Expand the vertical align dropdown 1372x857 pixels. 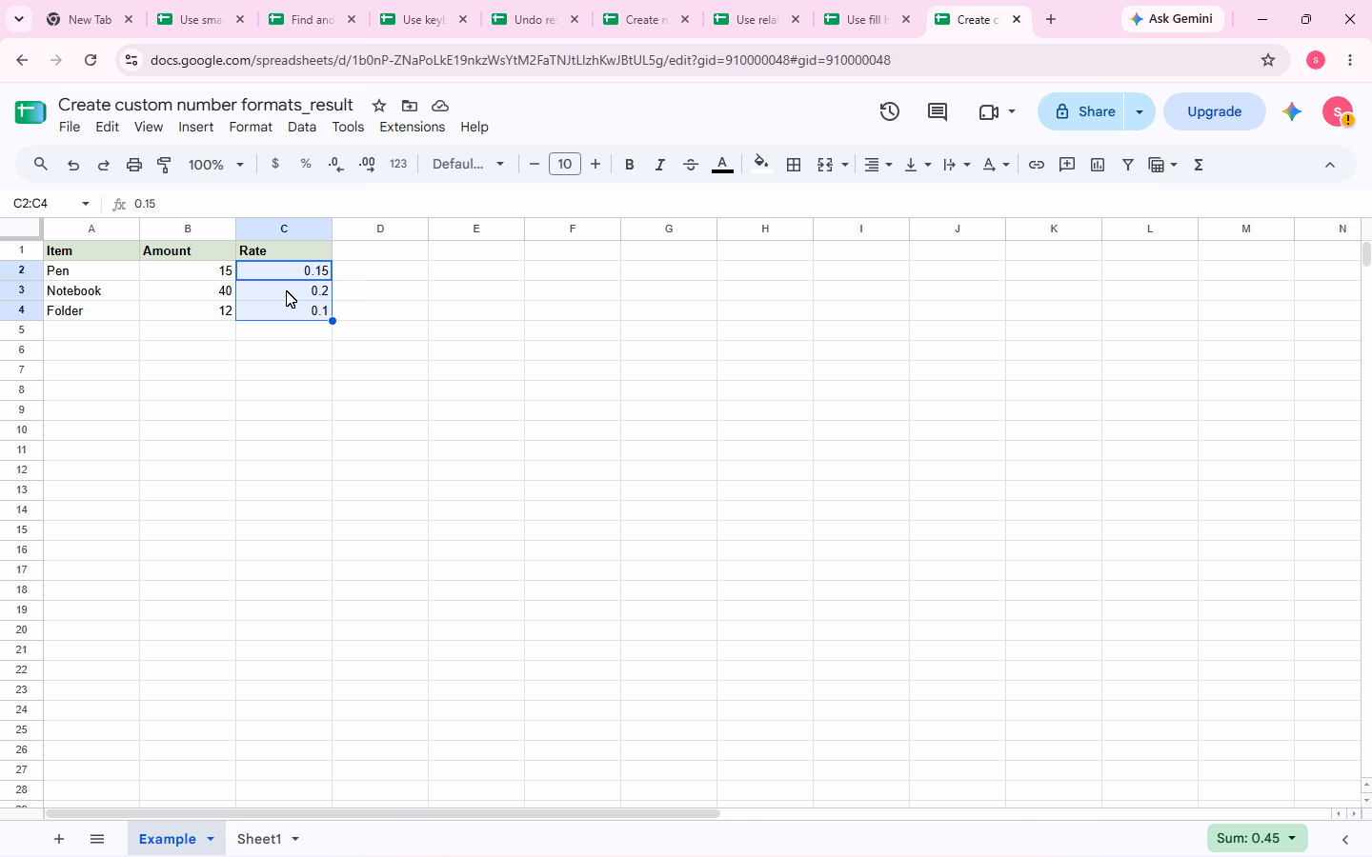tap(918, 165)
